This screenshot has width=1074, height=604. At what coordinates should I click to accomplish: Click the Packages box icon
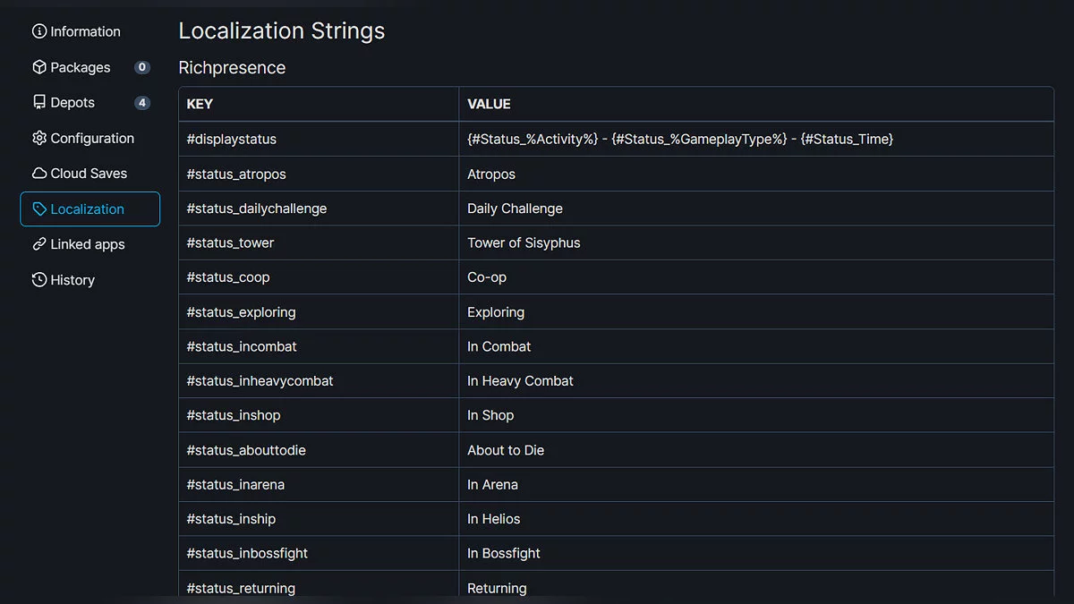click(x=39, y=67)
